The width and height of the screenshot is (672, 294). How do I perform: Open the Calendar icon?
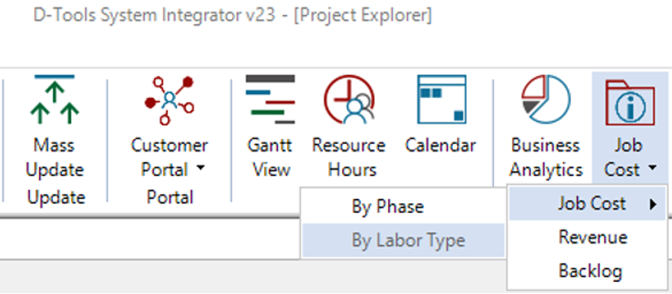(x=442, y=100)
